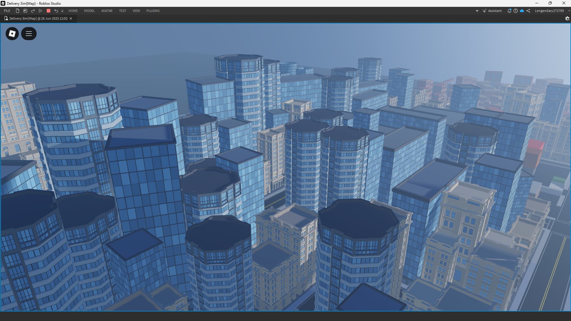Close the Delivery Sim[Map] document tab
The height and width of the screenshot is (321, 571).
[x=71, y=18]
